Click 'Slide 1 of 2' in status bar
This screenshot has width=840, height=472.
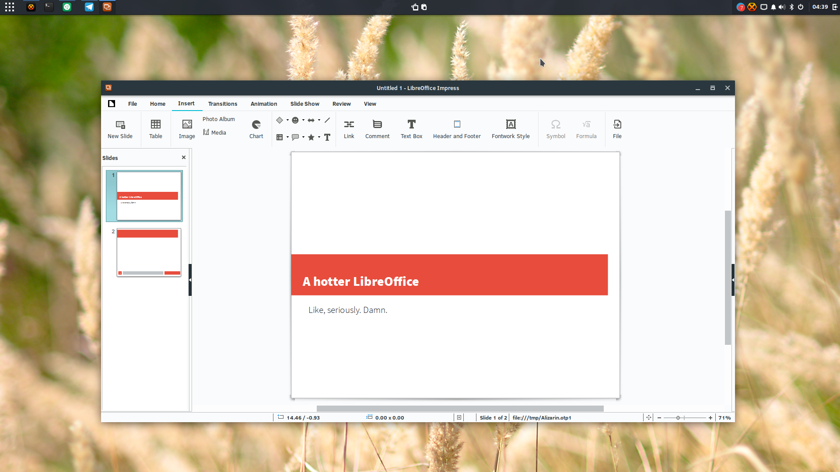coord(493,418)
